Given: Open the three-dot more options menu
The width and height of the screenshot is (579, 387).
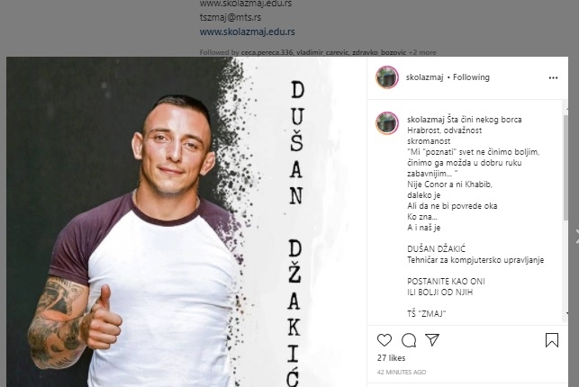Looking at the screenshot, I should 553,77.
